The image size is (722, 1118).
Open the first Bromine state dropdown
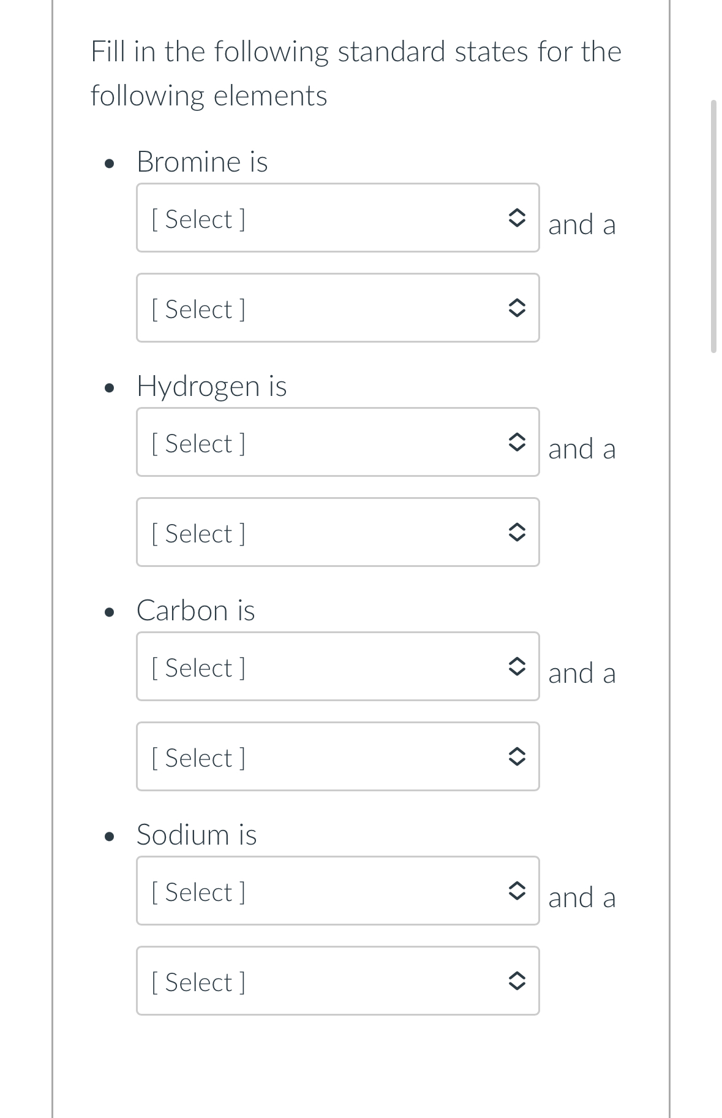click(337, 218)
